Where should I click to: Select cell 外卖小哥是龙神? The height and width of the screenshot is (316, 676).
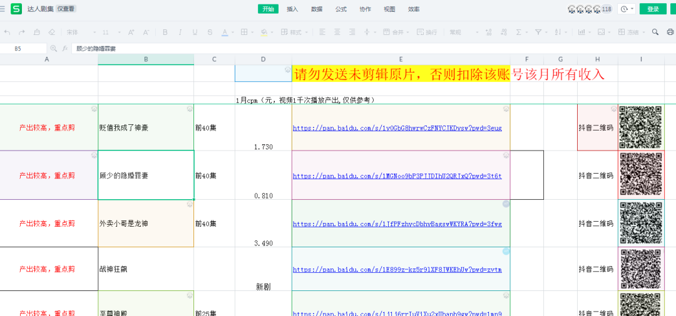click(146, 224)
